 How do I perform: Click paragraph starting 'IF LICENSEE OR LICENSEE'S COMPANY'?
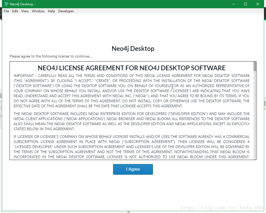[131, 147]
